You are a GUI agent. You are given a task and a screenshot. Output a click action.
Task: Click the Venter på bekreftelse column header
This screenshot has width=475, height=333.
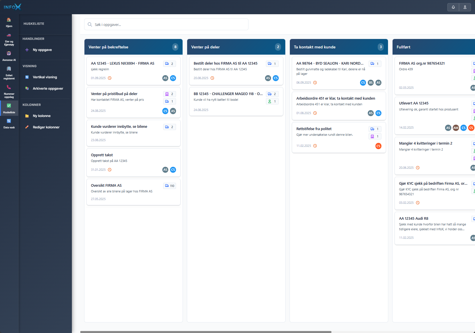[133, 47]
